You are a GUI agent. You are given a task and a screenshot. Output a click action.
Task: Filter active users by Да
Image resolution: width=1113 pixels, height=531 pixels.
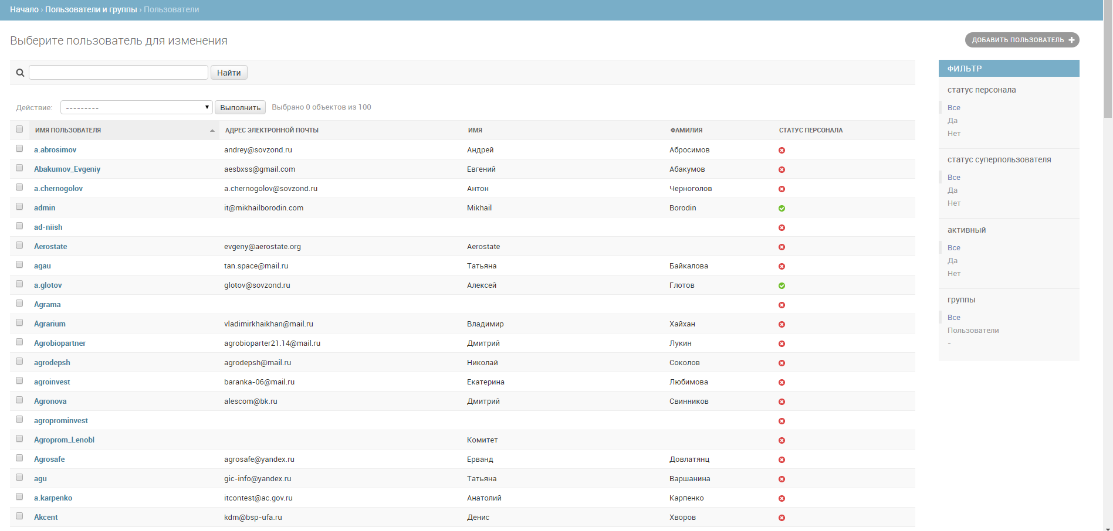tap(952, 261)
